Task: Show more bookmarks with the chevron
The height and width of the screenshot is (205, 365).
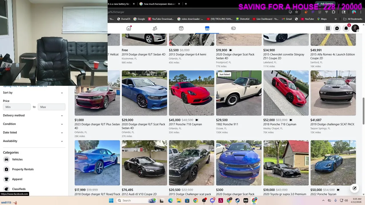Action: [x=336, y=19]
